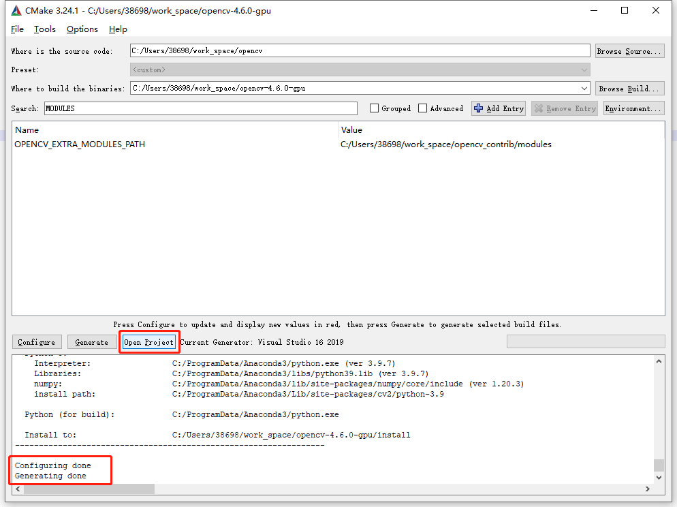Select the OPENCV_EXTRA_MODULES_PATH entry name
Viewport: 677px width, 507px height.
(x=80, y=144)
